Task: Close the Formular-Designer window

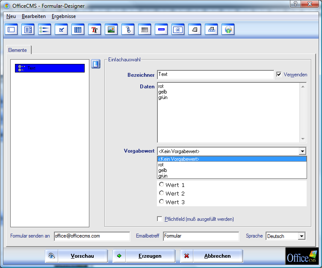Action: coord(310,4)
